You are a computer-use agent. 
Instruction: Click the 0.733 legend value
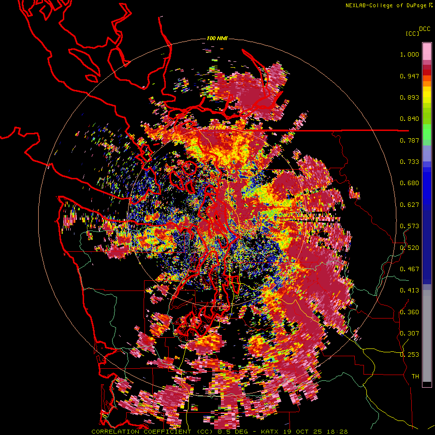(409, 162)
